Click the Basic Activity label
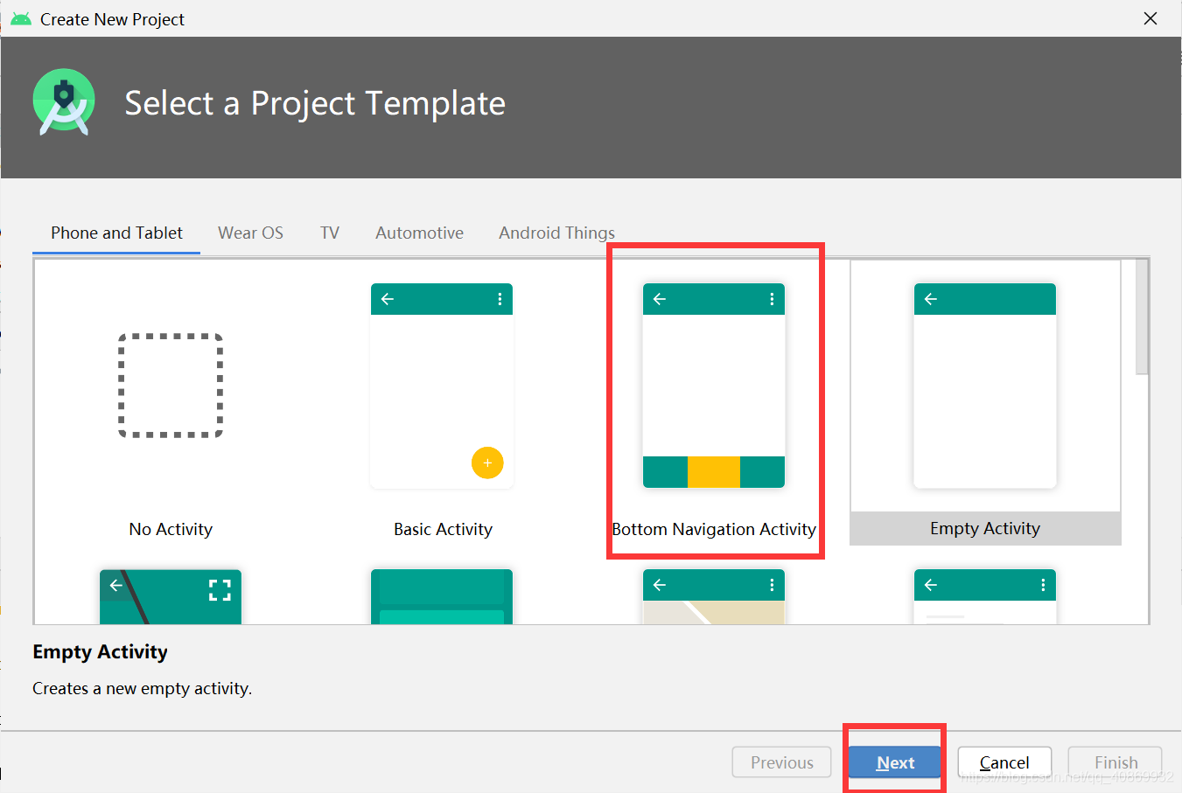 (443, 529)
